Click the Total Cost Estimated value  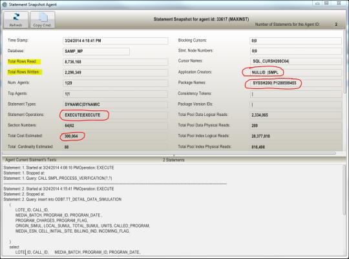point(71,137)
